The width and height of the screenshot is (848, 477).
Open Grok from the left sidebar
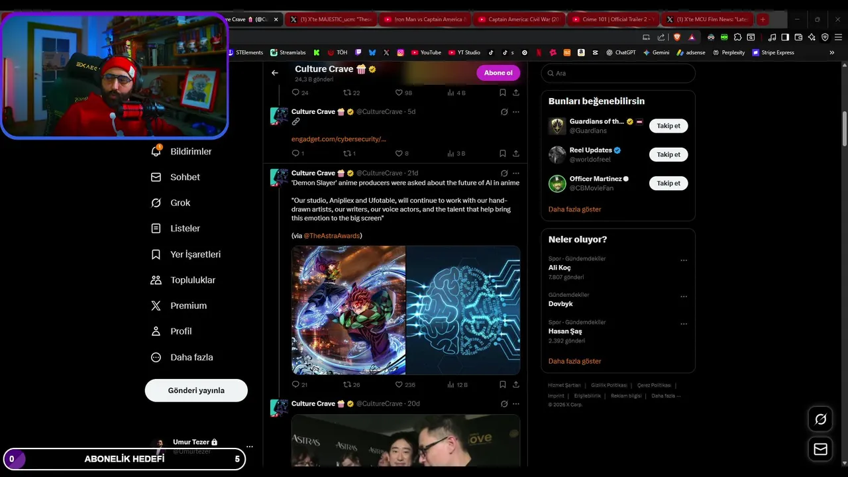click(170, 203)
